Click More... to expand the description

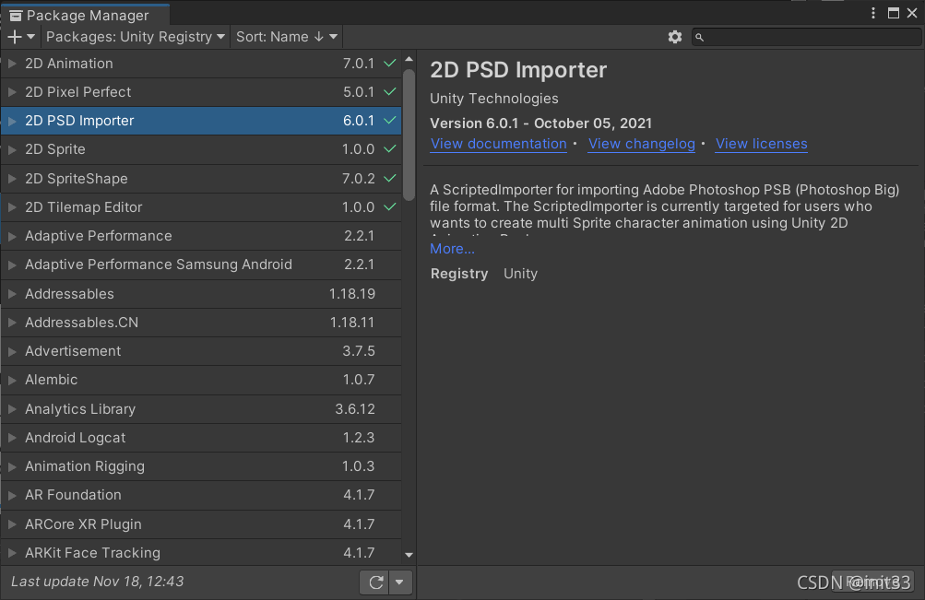452,249
